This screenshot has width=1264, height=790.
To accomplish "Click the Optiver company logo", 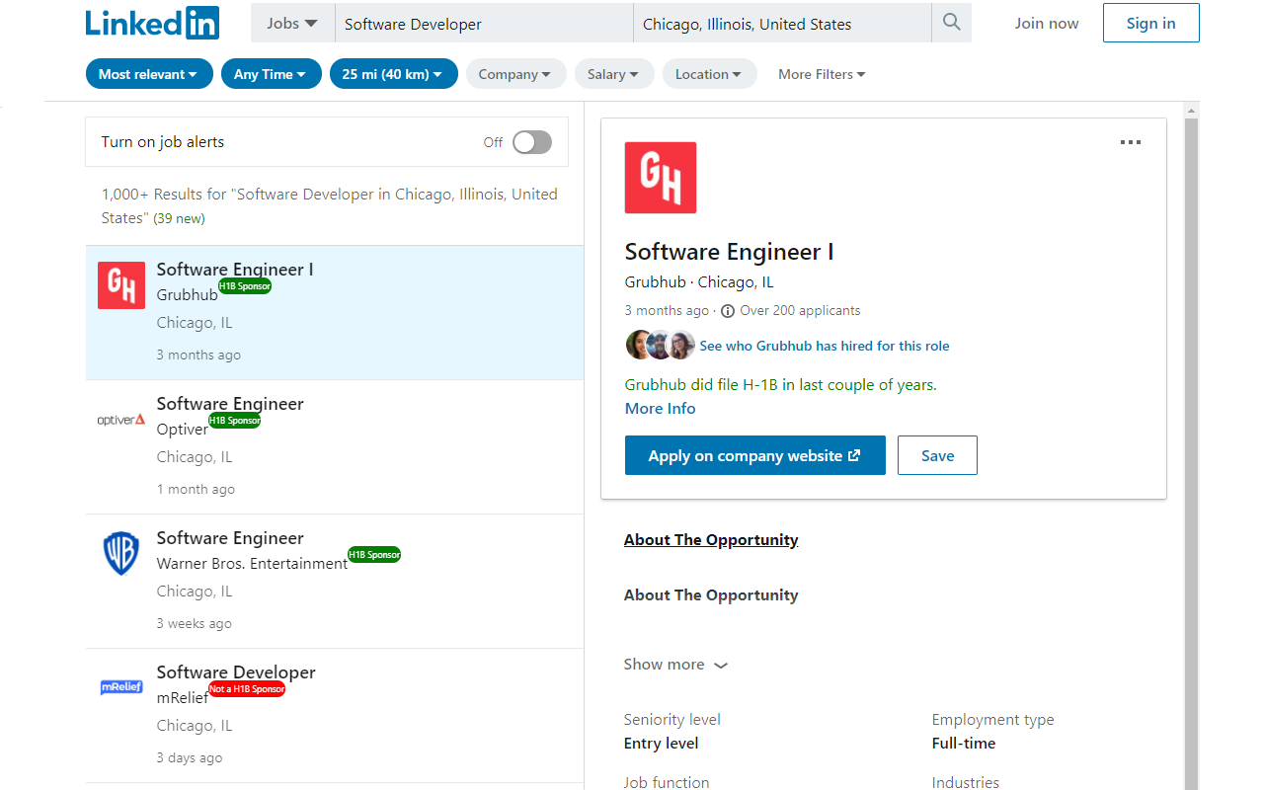I will click(x=121, y=420).
